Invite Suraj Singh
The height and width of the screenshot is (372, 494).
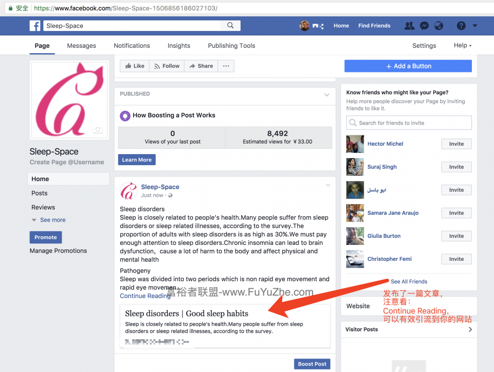tap(456, 167)
